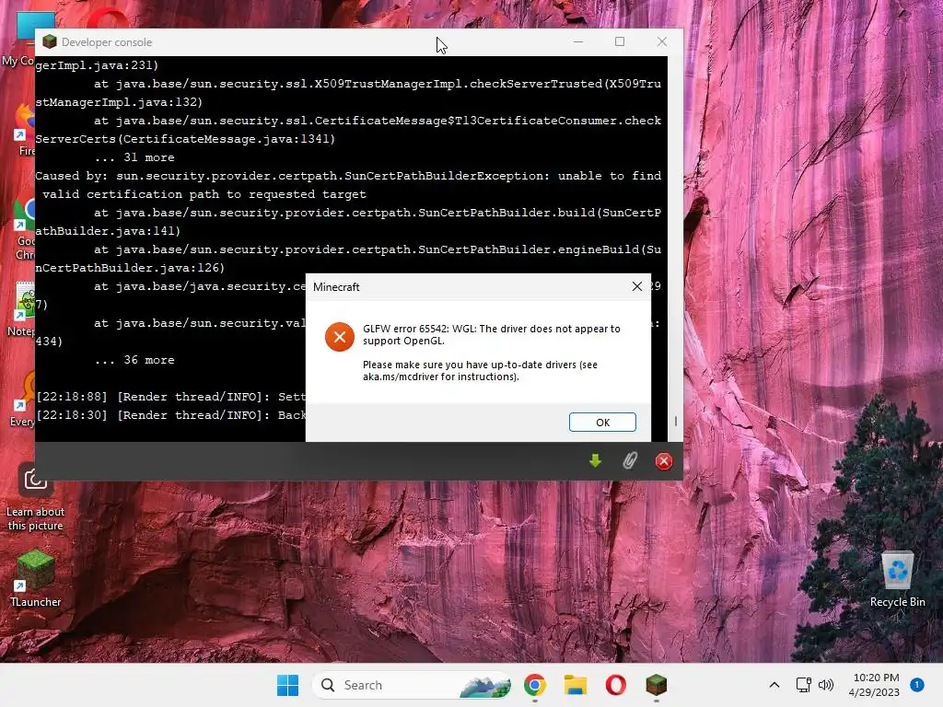Open Opera browser from the taskbar

[615, 685]
